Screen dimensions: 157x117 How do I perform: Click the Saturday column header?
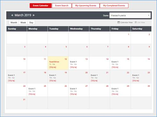pos(141,29)
